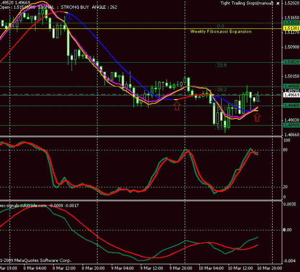Screen dimensions: 300x272
Task: Click the 8 Mar 04:00 time label
Action: pos(35,268)
